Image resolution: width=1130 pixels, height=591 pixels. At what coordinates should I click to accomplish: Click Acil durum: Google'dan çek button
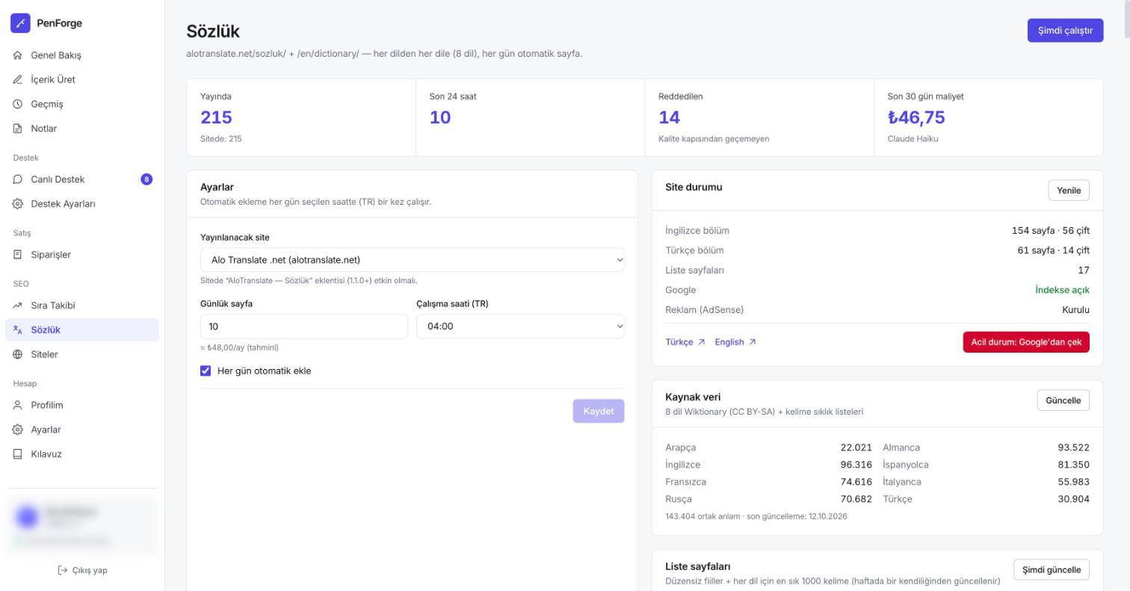[1026, 342]
